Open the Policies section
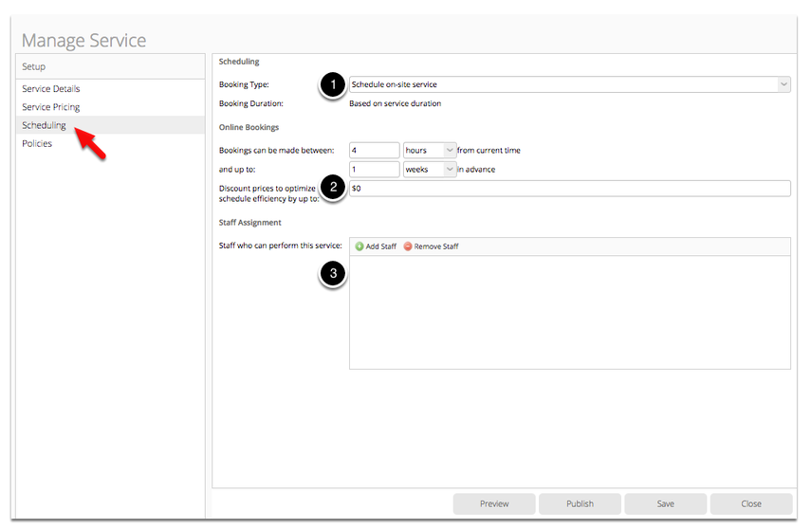The image size is (811, 529). (x=37, y=144)
